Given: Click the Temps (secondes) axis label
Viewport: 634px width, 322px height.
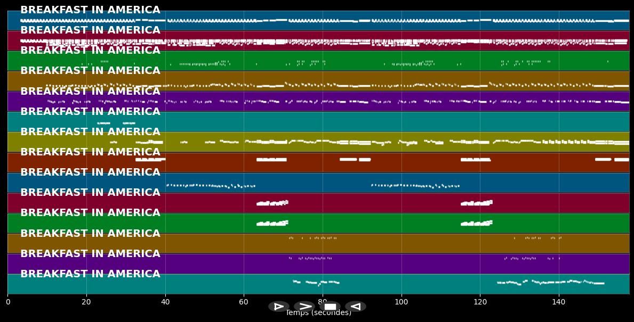Looking at the screenshot, I should point(319,313).
